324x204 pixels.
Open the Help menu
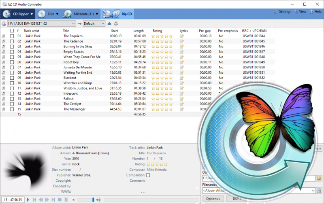click(315, 12)
